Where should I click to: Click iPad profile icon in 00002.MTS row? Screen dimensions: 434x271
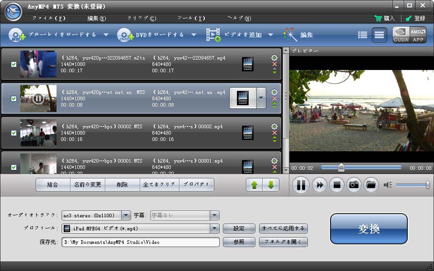247,133
